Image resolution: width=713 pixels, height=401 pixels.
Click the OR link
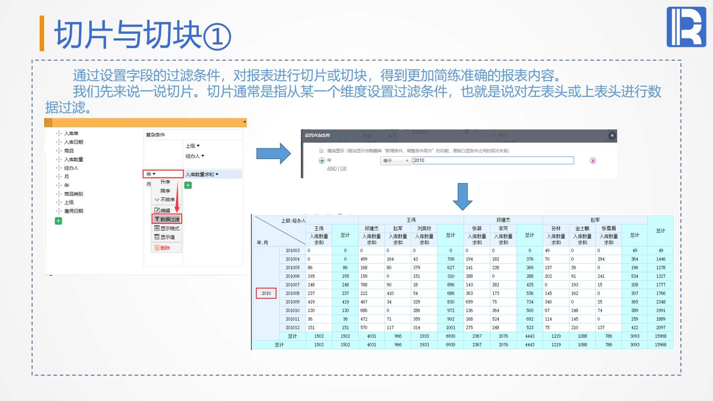(x=344, y=168)
